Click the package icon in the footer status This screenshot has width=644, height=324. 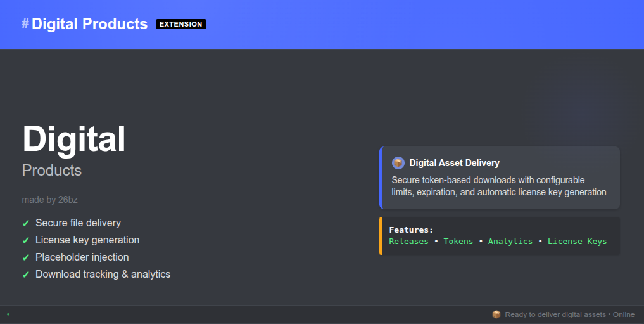(496, 314)
